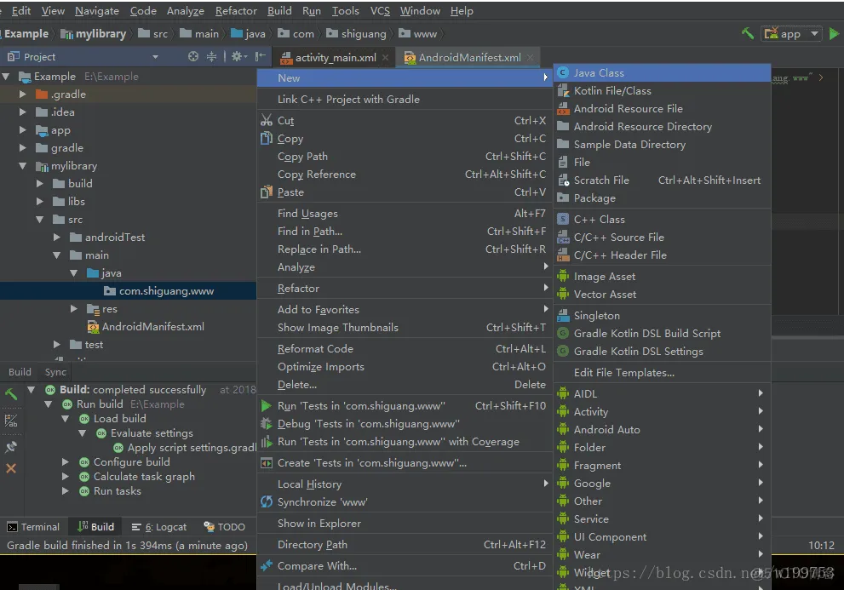The height and width of the screenshot is (590, 844).
Task: Click the mylibrary breadcrumb
Action: [93, 34]
